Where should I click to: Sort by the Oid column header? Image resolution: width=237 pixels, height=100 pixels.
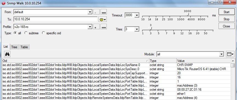point(76,61)
